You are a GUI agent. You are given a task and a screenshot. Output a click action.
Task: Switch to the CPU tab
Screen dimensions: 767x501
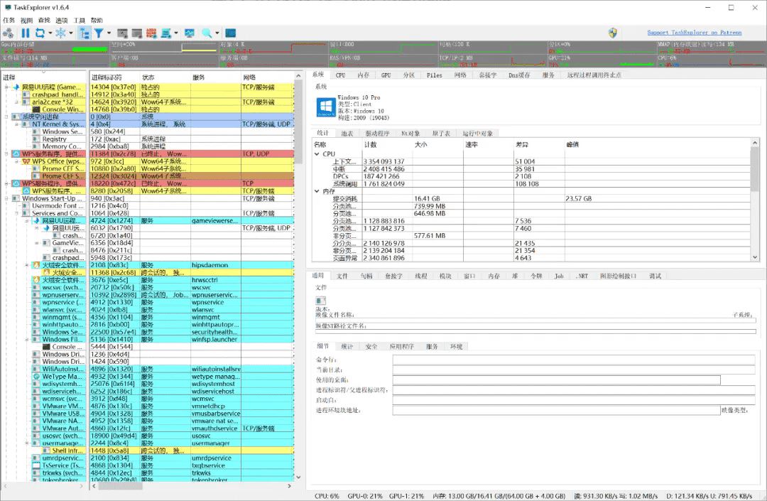click(x=340, y=74)
